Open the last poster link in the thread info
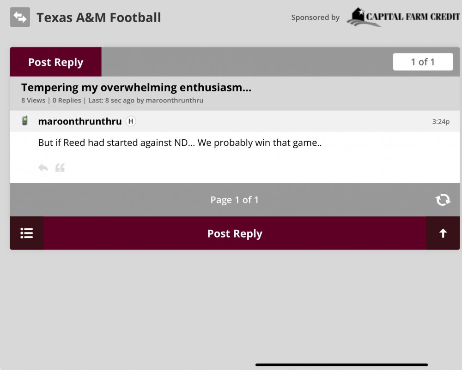Image resolution: width=462 pixels, height=370 pixels. (x=174, y=100)
